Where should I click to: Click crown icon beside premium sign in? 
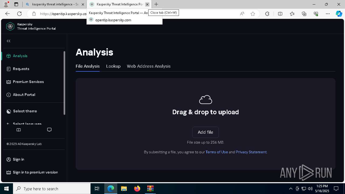click(9, 172)
